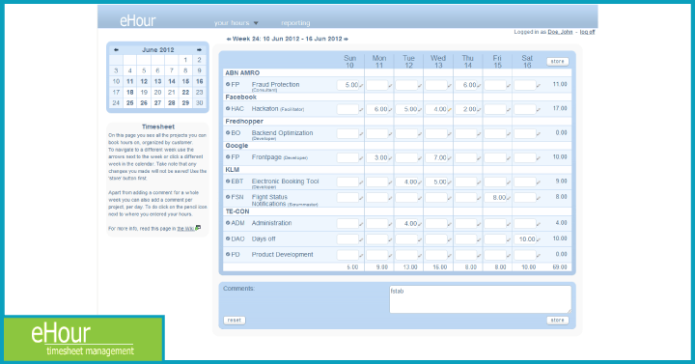Image resolution: width=695 pixels, height=364 pixels.
Task: Click the 15.00 Wednesday column total
Action: click(440, 267)
